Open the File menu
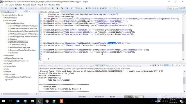 tap(2, 5)
